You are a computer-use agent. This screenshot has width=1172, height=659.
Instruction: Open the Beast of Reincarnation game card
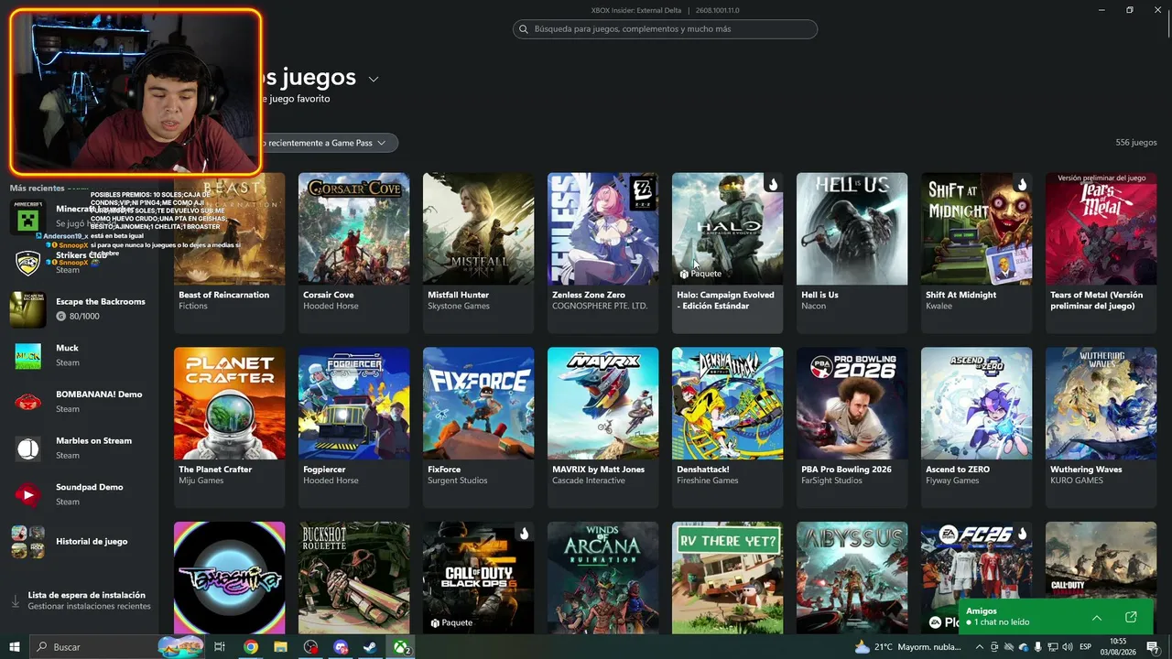229,253
